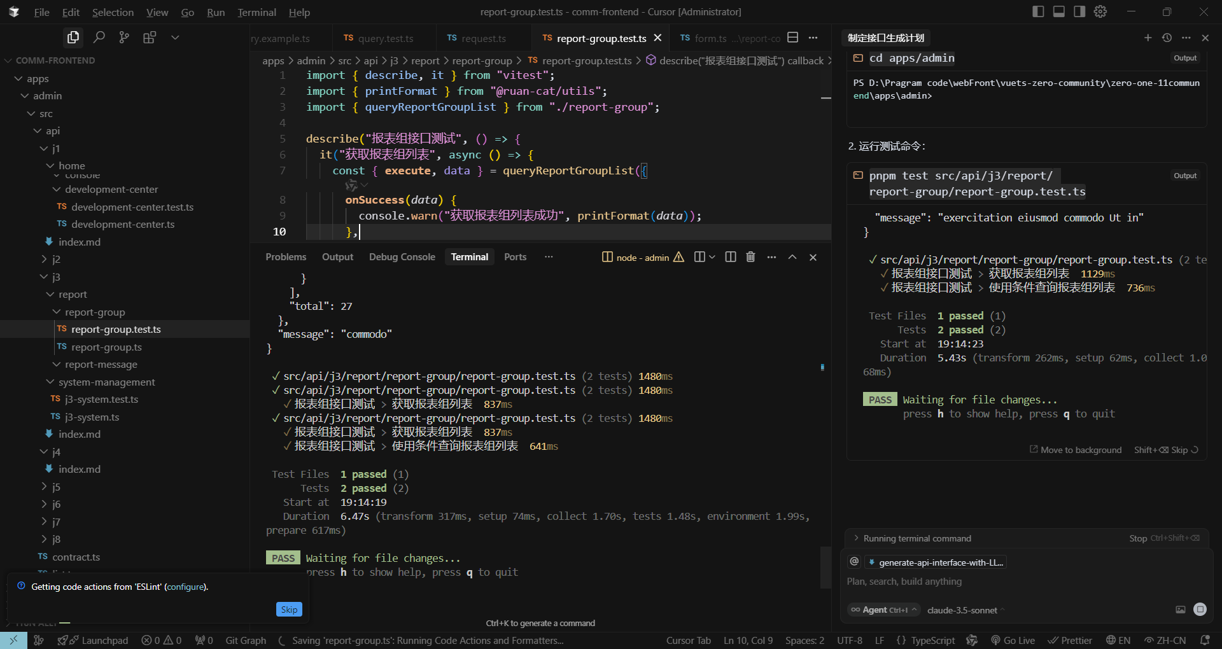
Task: Add context with the @ button
Action: pyautogui.click(x=855, y=562)
